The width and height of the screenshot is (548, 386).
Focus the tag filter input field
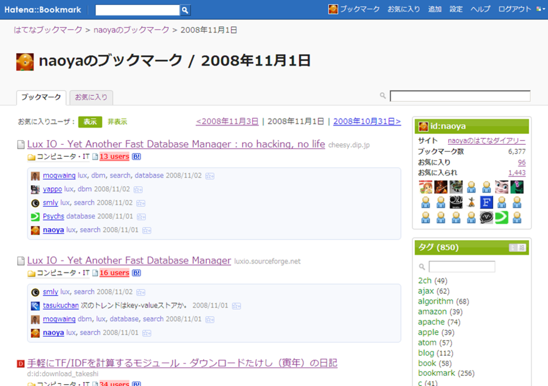[461, 267]
